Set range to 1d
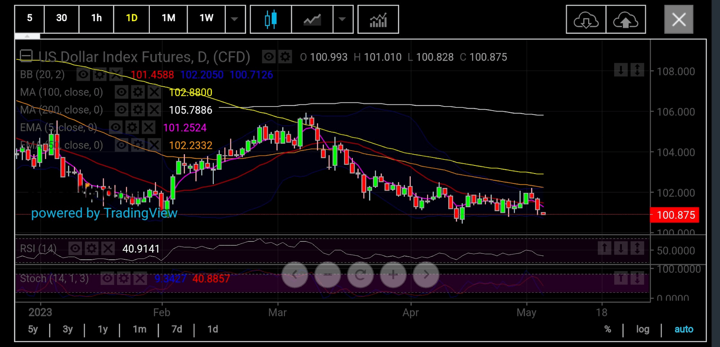720x347 pixels. pyautogui.click(x=212, y=329)
